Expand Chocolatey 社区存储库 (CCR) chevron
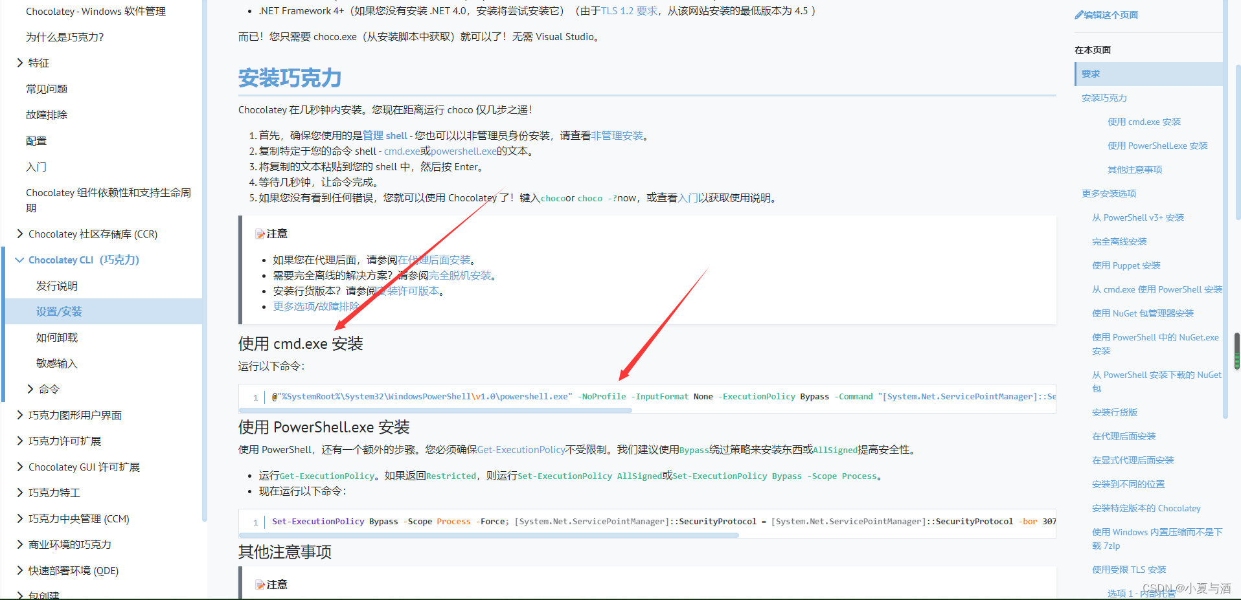 click(x=20, y=234)
